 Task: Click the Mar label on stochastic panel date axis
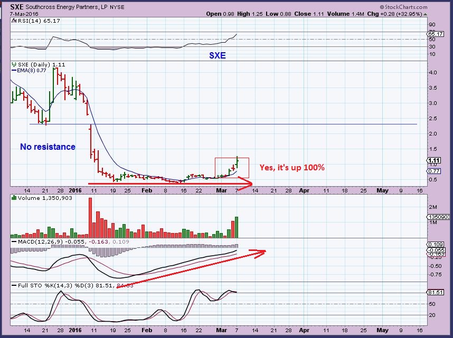click(x=222, y=330)
